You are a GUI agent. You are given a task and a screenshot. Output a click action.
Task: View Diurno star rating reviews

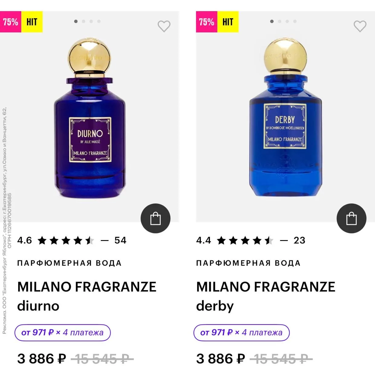point(66,241)
